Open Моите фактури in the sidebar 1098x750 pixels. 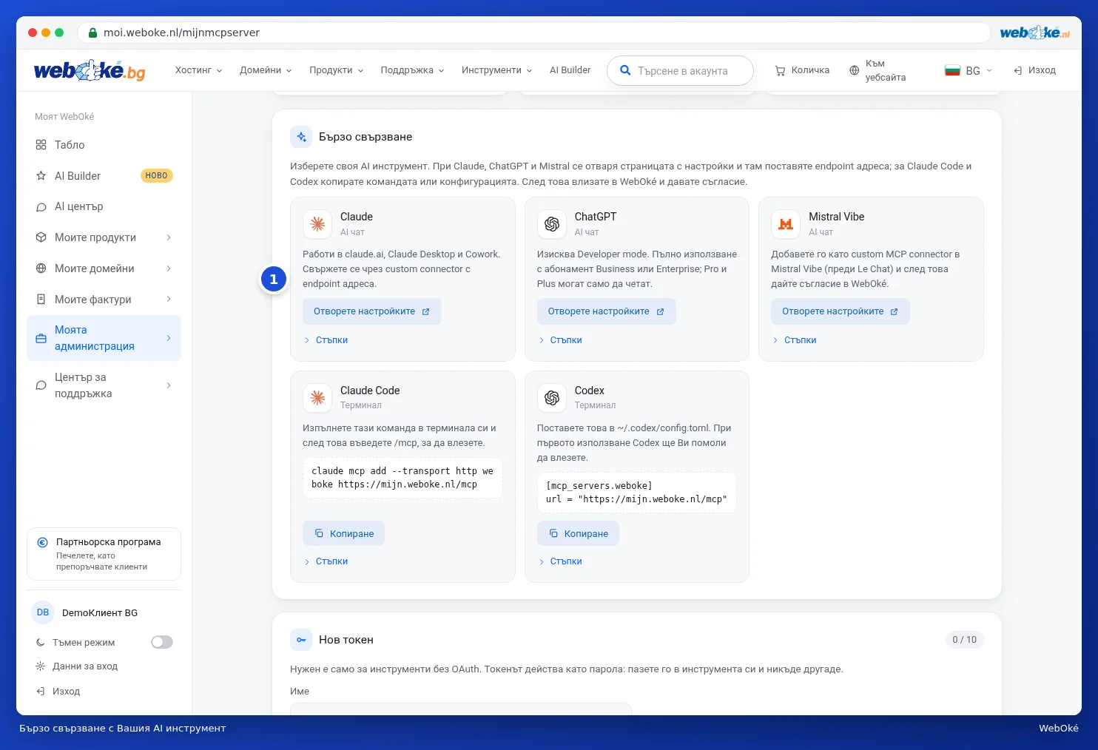[x=104, y=300]
